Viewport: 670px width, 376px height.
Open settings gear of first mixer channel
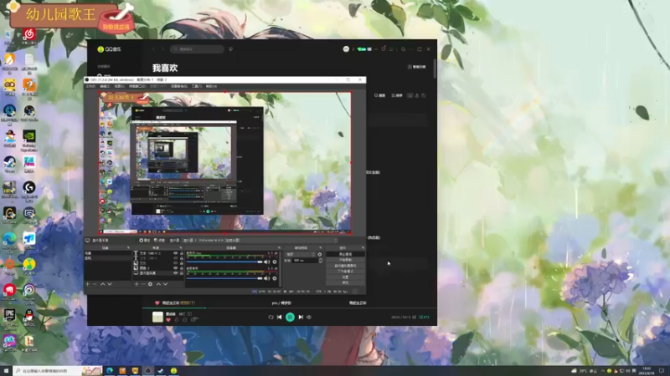275,262
